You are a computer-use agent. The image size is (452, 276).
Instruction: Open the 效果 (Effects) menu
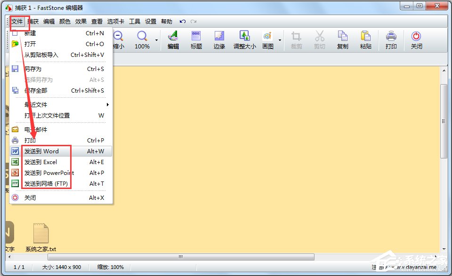(x=81, y=22)
